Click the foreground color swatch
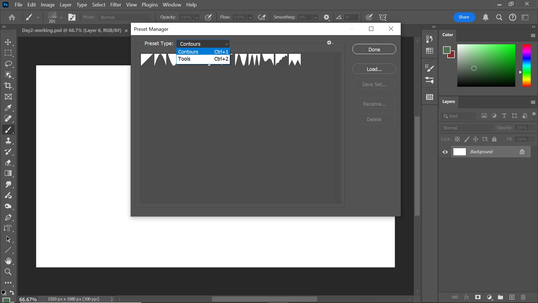Viewport: 538px width, 303px height. click(446, 50)
